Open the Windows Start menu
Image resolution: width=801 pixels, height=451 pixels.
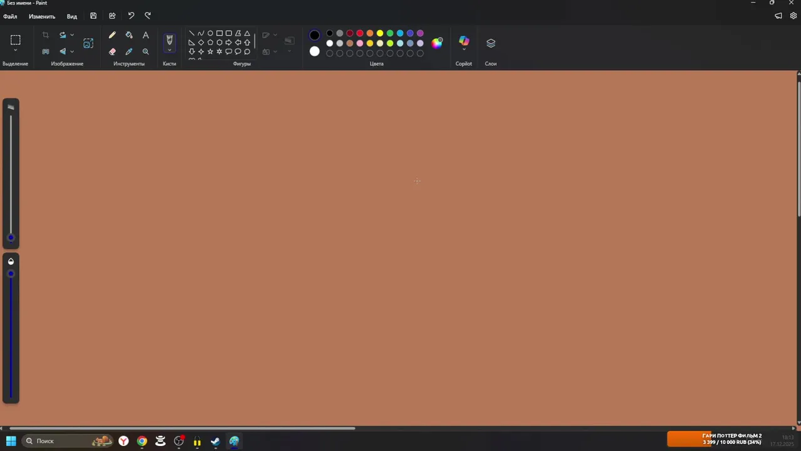[11, 441]
